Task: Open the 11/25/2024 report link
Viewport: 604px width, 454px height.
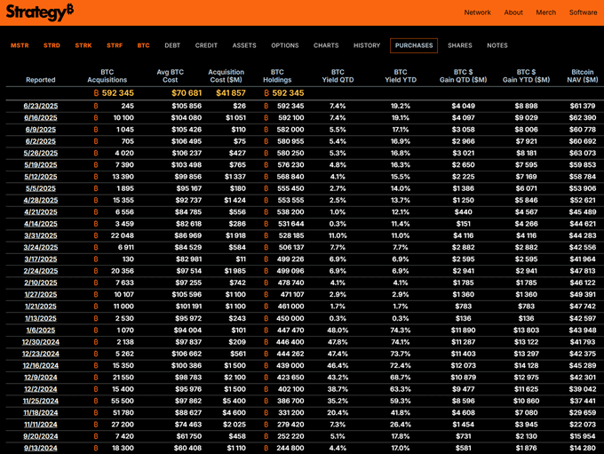Action: (x=41, y=402)
